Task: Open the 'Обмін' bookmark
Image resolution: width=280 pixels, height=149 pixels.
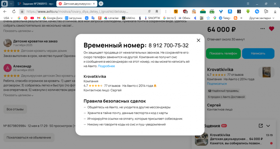Action: 184,18
